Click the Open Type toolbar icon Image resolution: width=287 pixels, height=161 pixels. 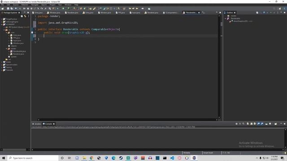coord(91,8)
